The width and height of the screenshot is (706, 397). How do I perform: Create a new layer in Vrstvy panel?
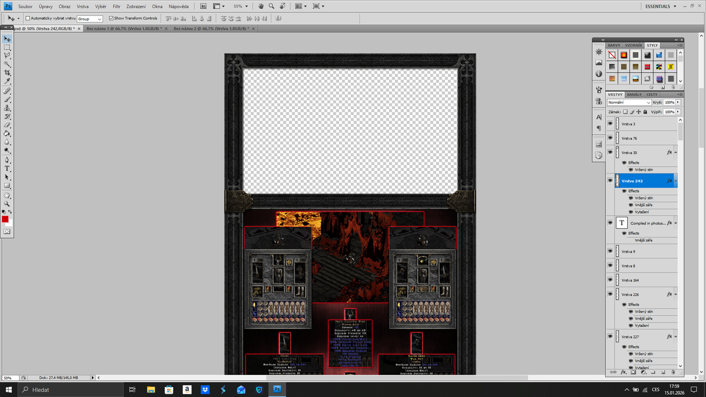click(664, 372)
